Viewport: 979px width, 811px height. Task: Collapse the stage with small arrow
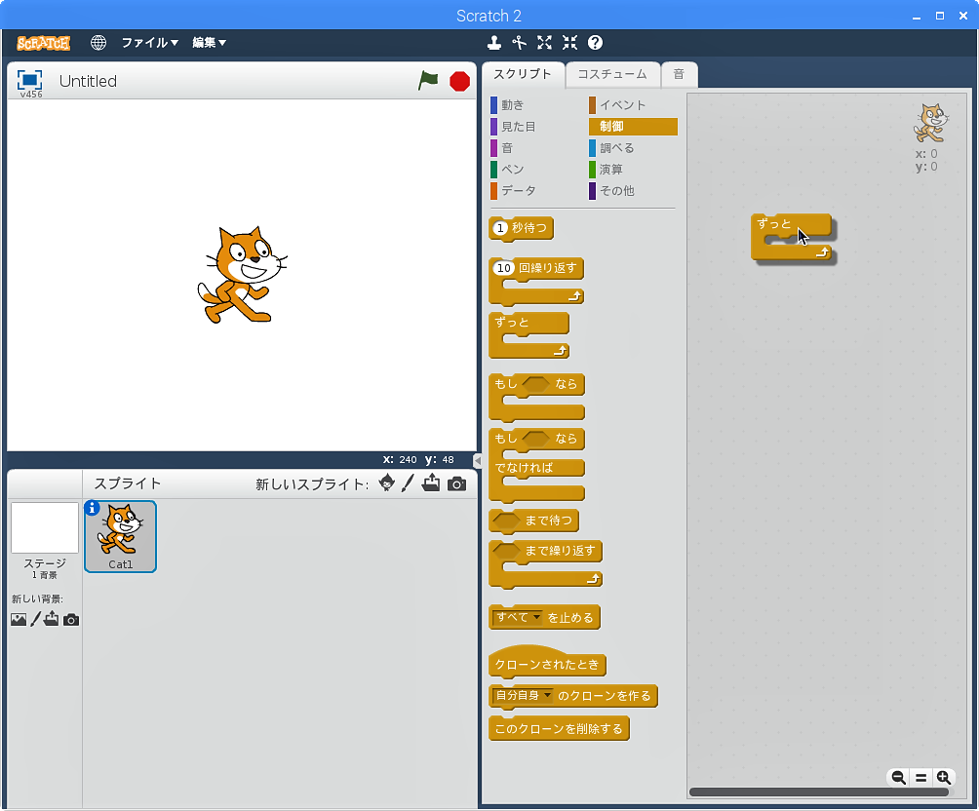(477, 461)
